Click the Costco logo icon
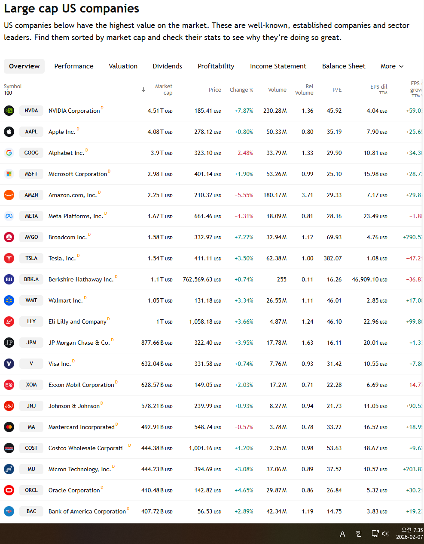This screenshot has height=544, width=424. tap(9, 448)
